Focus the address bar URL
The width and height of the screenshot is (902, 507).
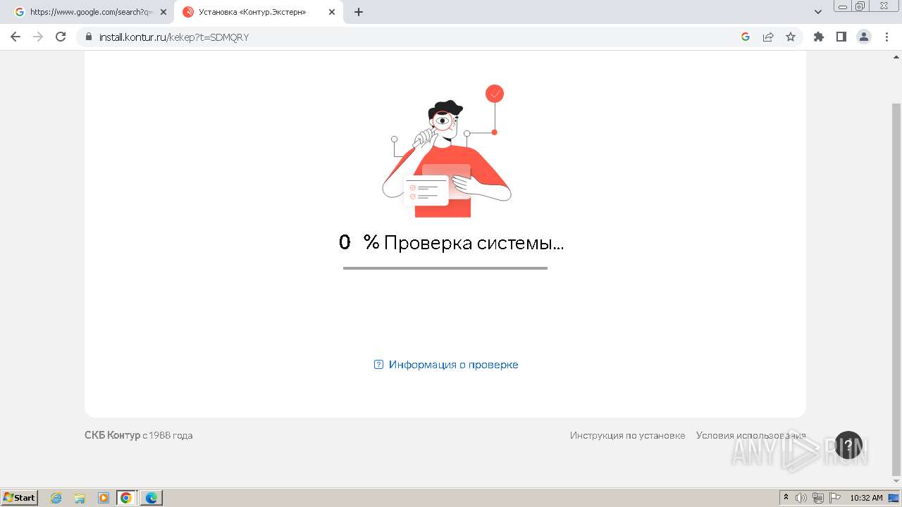click(174, 37)
